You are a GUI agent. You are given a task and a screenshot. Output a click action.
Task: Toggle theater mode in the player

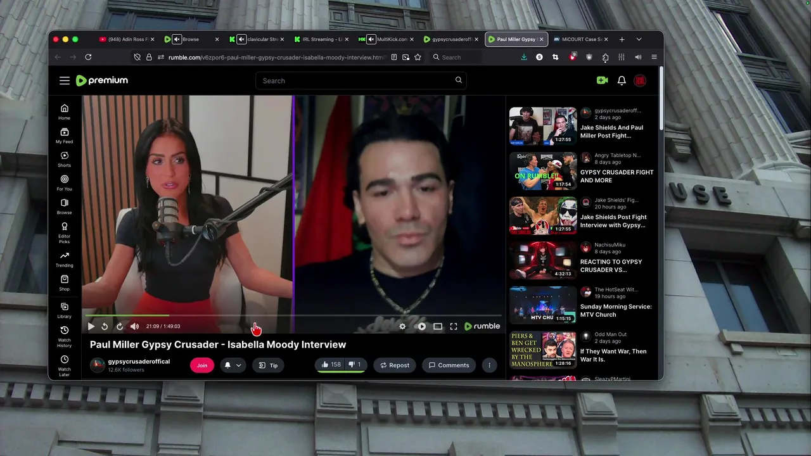click(x=438, y=326)
